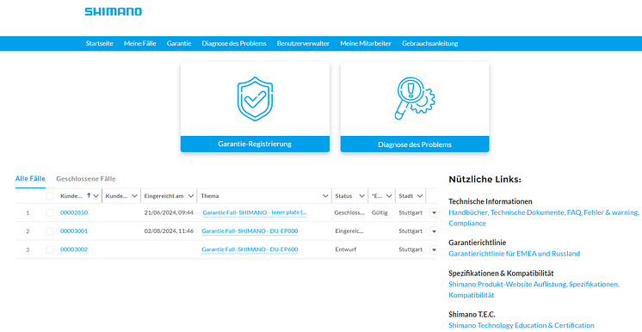Viewport: 642px width, 332px height.
Task: Open case number 00003001
Action: tap(74, 231)
